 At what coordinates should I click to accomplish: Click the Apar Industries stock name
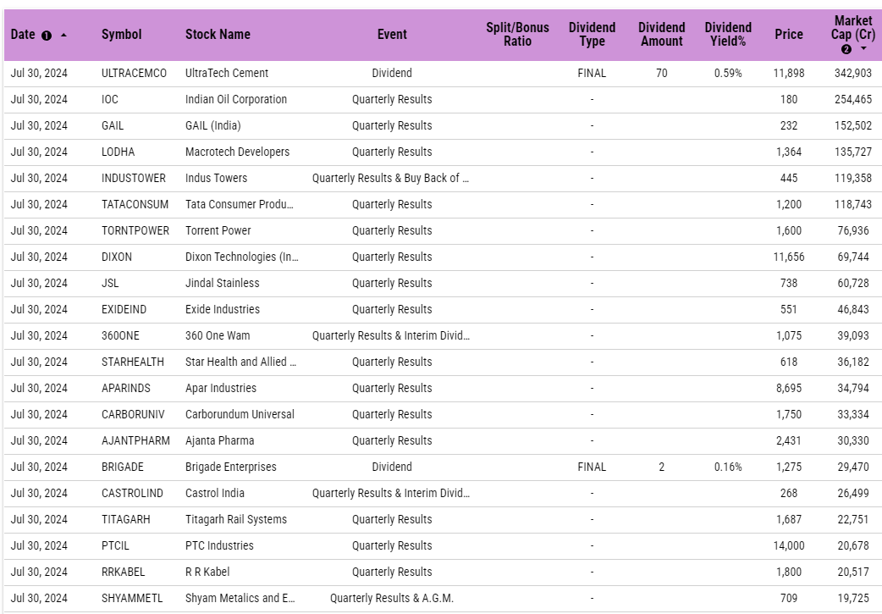[220, 389]
